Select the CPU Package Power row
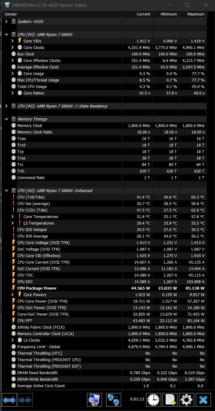The width and height of the screenshot is (215, 411). tap(37, 288)
